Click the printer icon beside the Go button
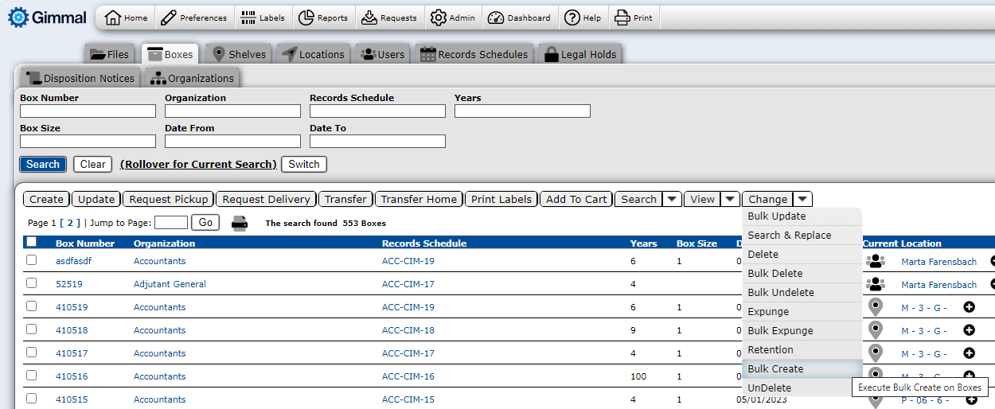 pos(240,224)
